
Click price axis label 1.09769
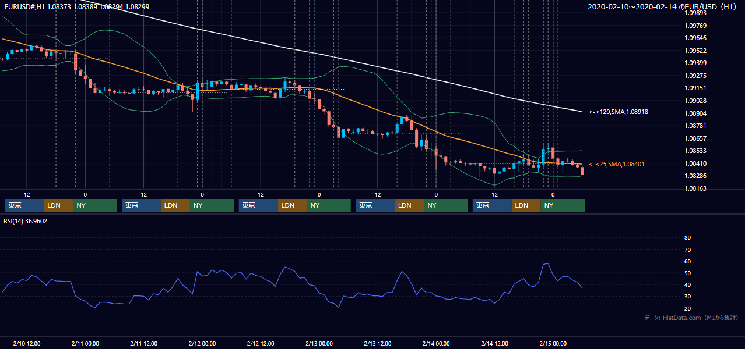[x=695, y=26]
